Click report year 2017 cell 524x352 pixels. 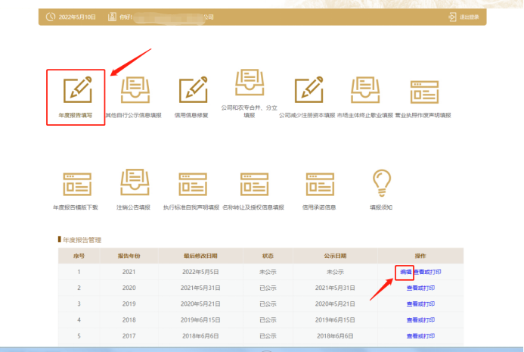[129, 336]
